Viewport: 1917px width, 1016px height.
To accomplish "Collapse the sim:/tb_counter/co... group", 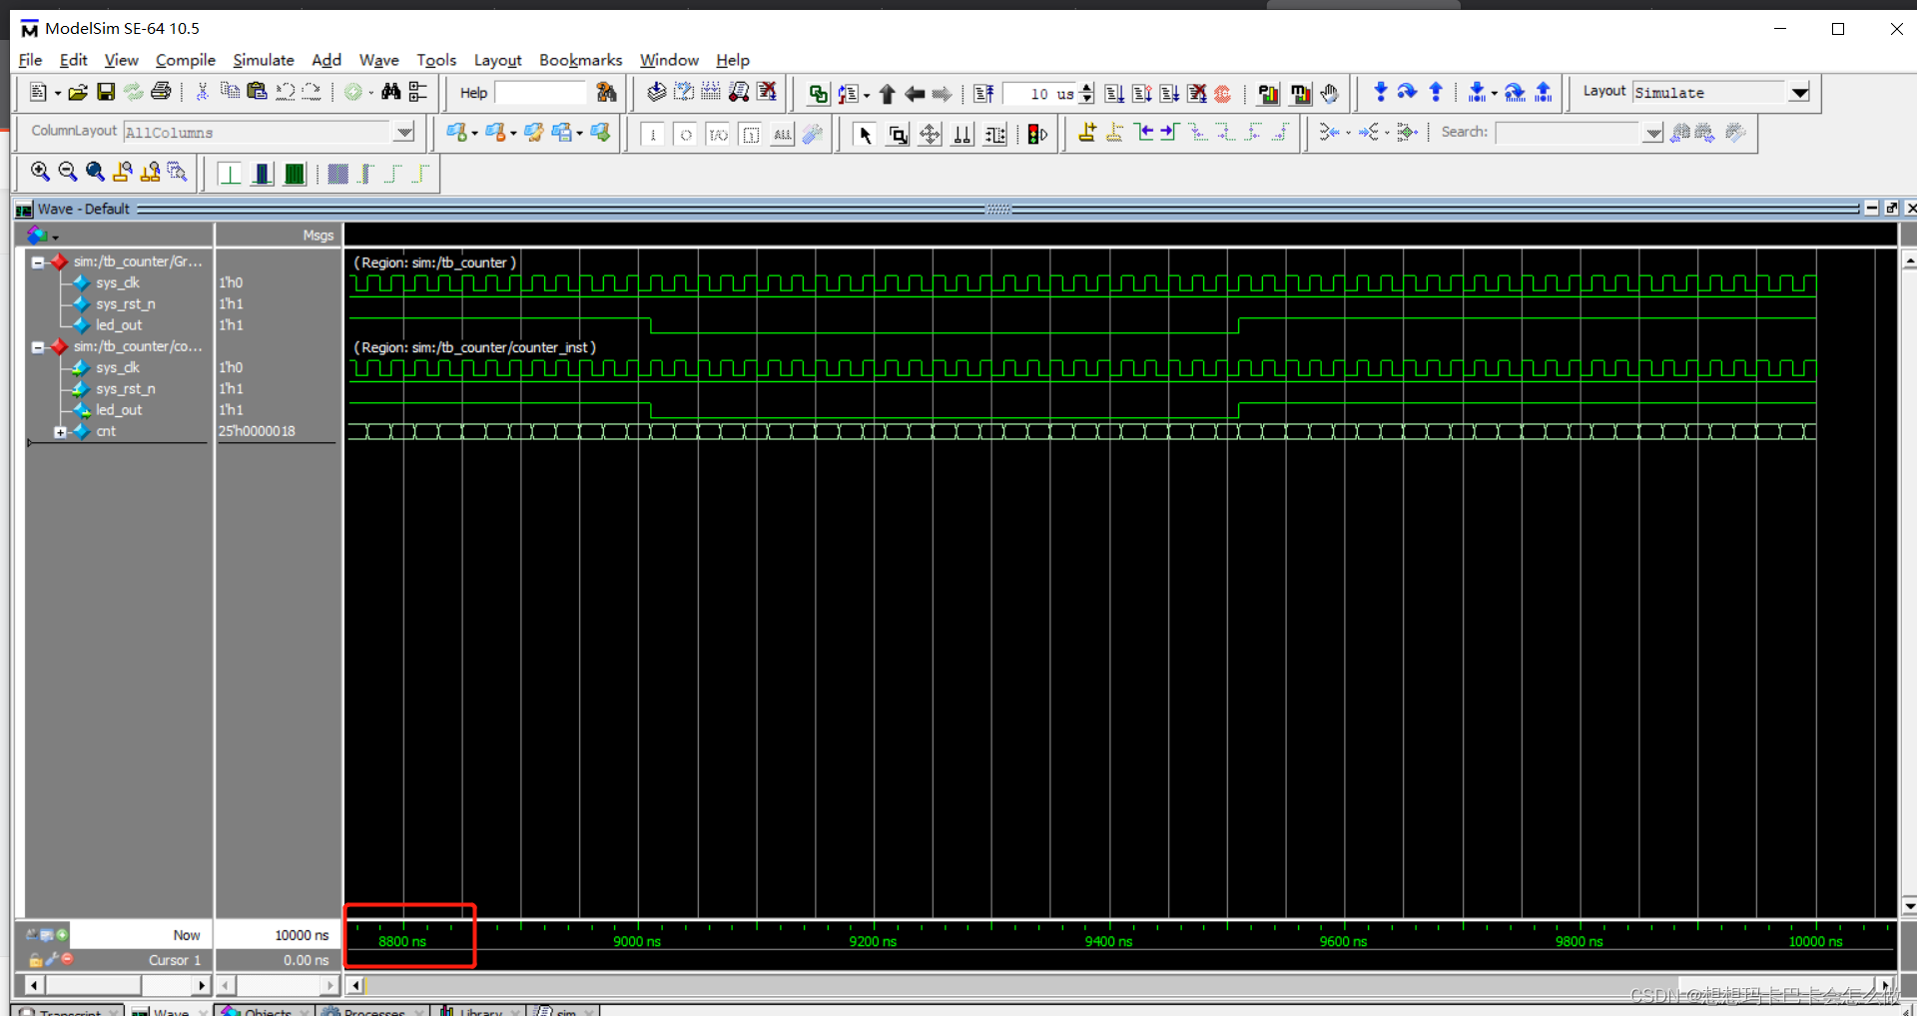I will (37, 347).
